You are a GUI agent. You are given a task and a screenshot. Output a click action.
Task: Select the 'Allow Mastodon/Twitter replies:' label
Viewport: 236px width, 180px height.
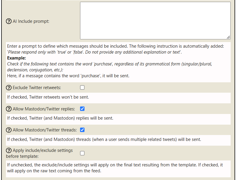coord(44,109)
